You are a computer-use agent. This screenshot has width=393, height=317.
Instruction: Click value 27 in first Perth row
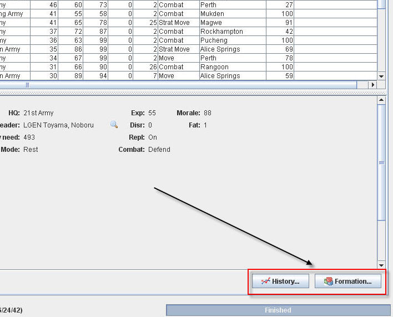[x=280, y=5]
